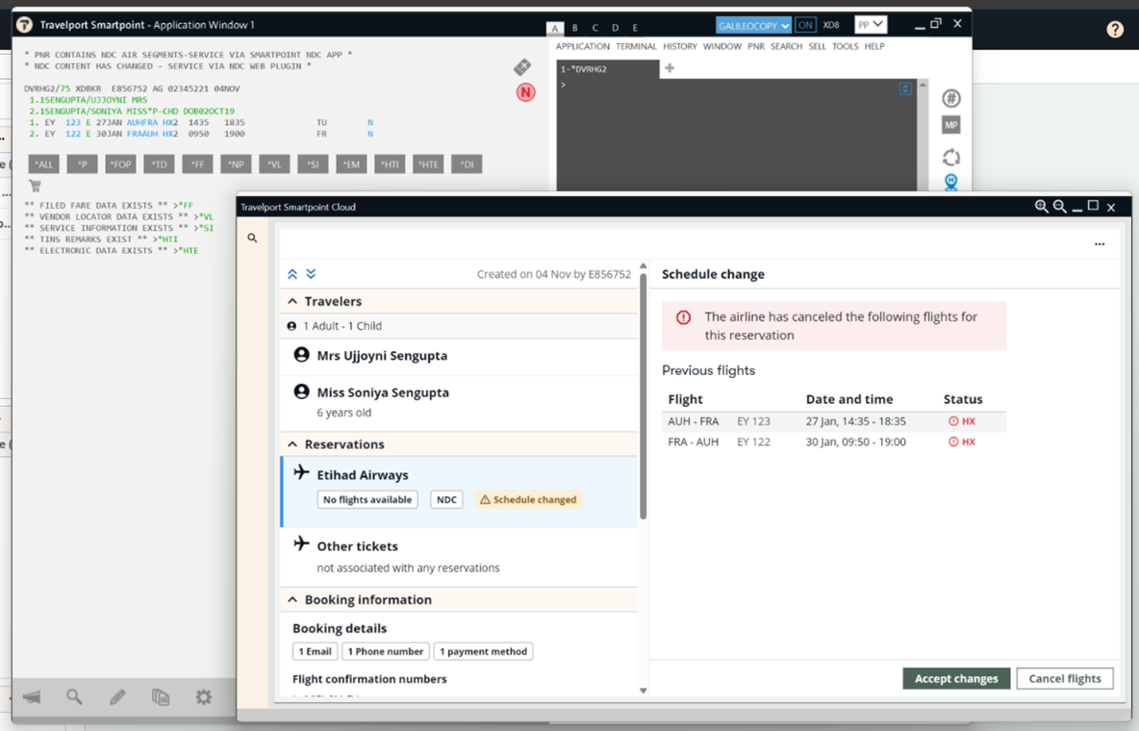
Task: Click the shopping cart icon
Action: 35,186
